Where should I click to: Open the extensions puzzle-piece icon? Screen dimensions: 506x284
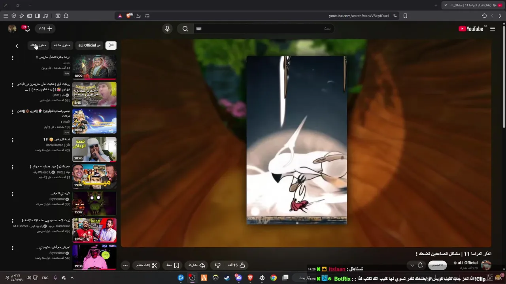click(x=66, y=16)
